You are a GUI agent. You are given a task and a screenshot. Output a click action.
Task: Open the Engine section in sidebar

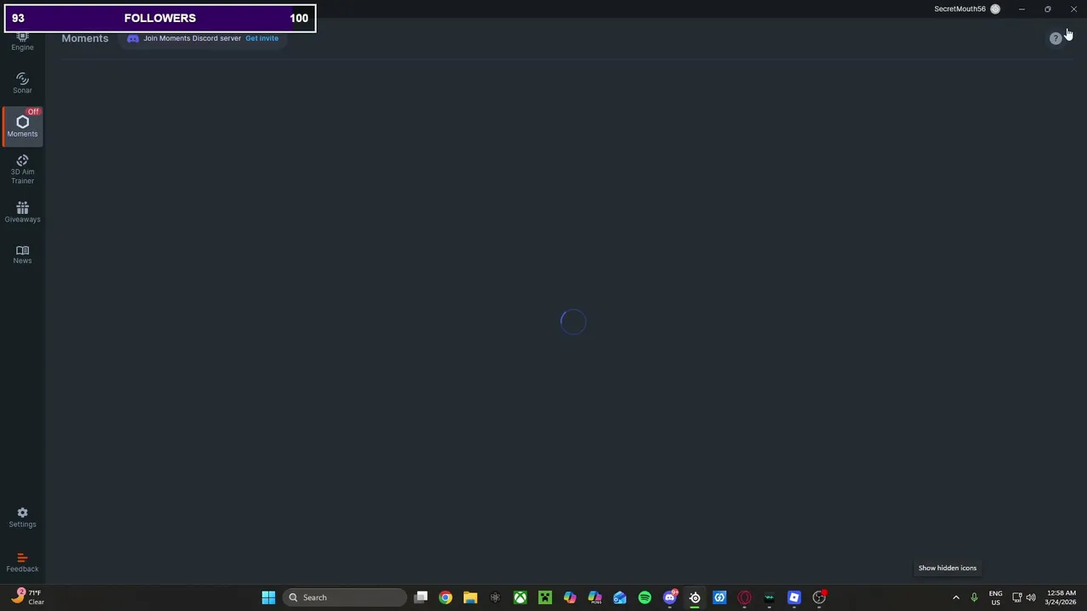(x=22, y=42)
